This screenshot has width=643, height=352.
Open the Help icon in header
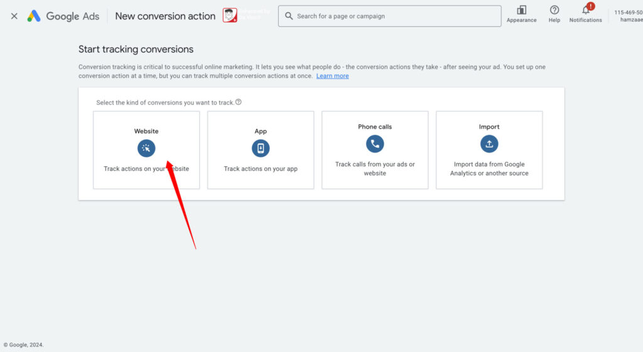coord(554,11)
